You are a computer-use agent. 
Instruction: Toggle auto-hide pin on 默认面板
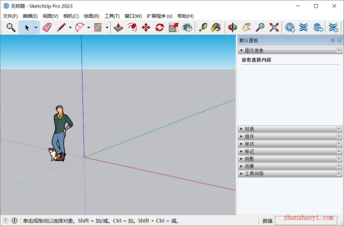point(332,40)
